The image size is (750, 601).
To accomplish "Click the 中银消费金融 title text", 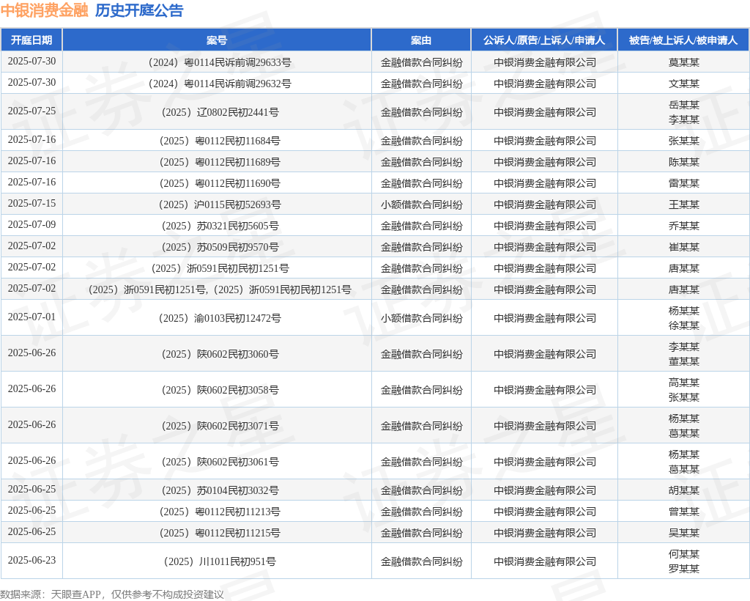I will click(x=45, y=10).
